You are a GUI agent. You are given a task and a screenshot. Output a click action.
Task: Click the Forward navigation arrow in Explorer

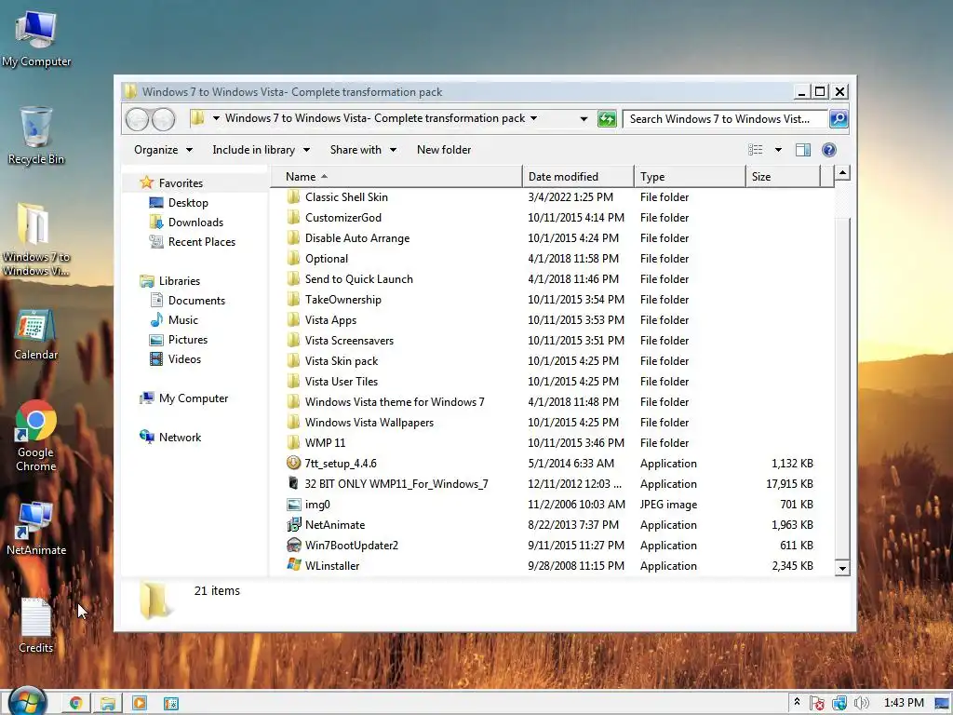pyautogui.click(x=163, y=119)
